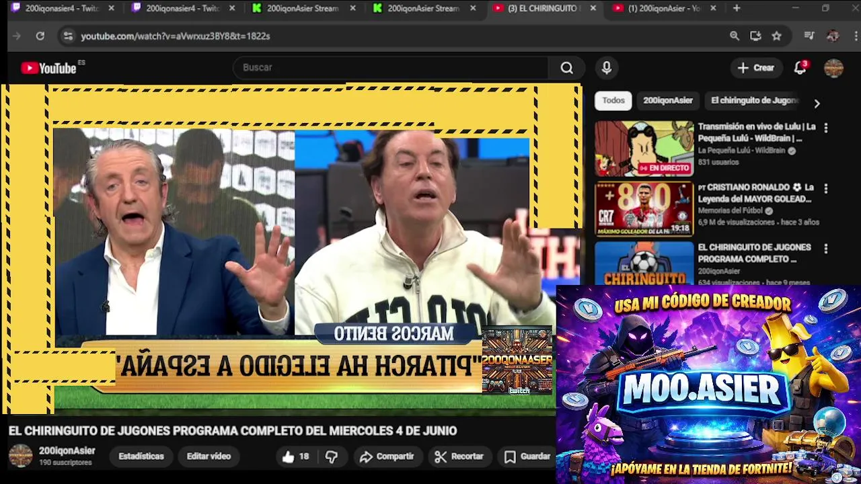Bookmark this page with the star icon
The width and height of the screenshot is (861, 484).
777,36
